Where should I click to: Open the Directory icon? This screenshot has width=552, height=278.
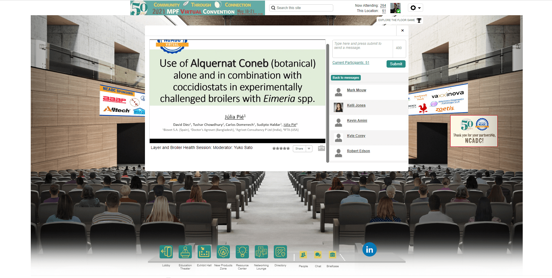(280, 252)
